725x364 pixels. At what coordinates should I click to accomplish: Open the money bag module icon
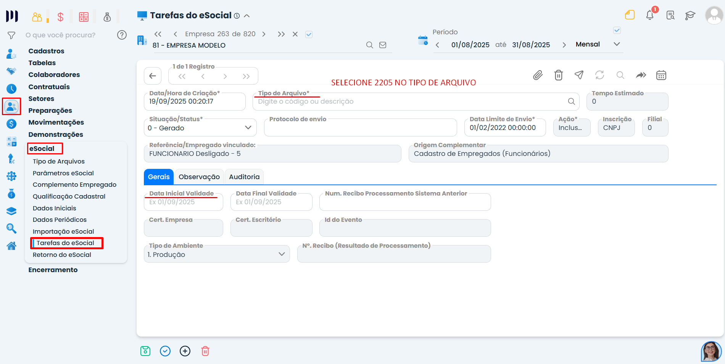(x=107, y=17)
